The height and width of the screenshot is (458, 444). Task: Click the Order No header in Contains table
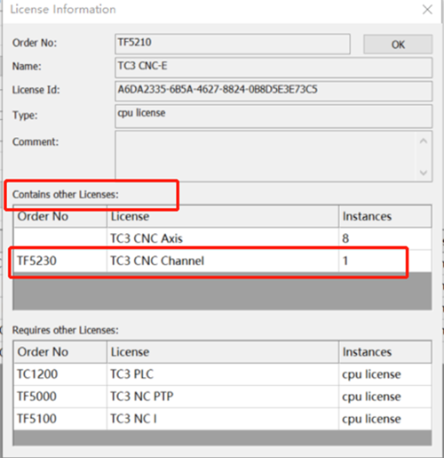pyautogui.click(x=60, y=216)
